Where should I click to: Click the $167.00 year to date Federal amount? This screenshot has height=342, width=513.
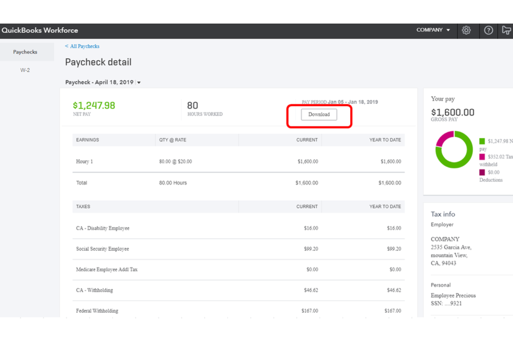393,311
